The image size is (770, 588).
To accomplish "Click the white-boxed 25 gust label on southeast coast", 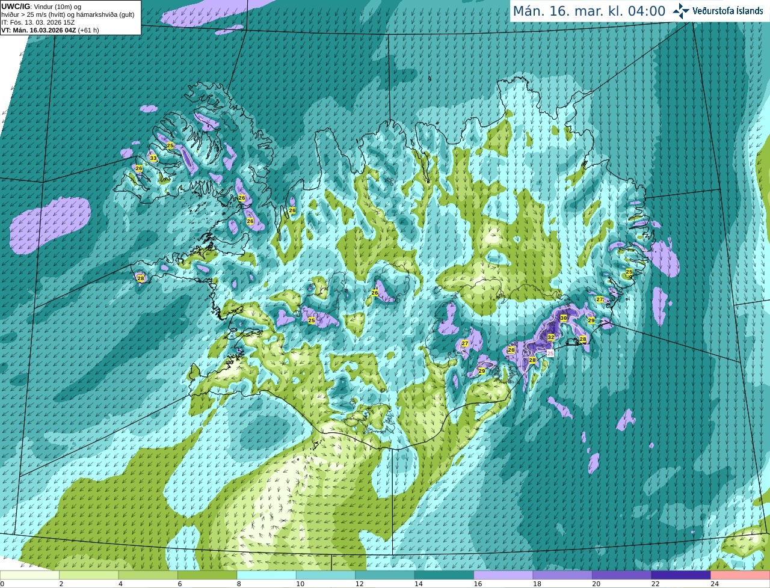I will [550, 354].
